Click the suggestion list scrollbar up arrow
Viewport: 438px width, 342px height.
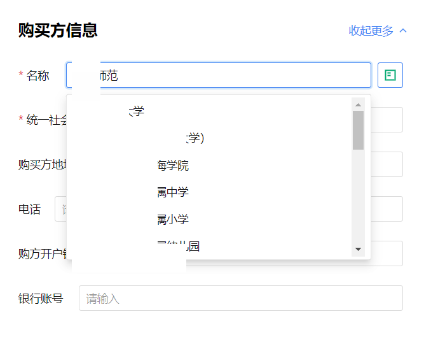358,104
